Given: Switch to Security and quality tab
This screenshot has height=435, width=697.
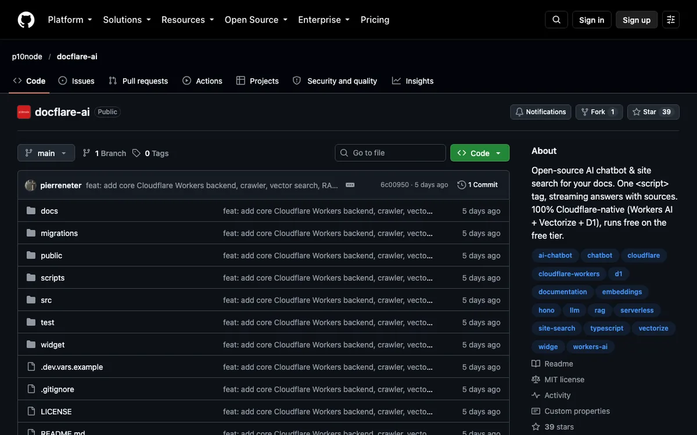Looking at the screenshot, I should pyautogui.click(x=335, y=81).
